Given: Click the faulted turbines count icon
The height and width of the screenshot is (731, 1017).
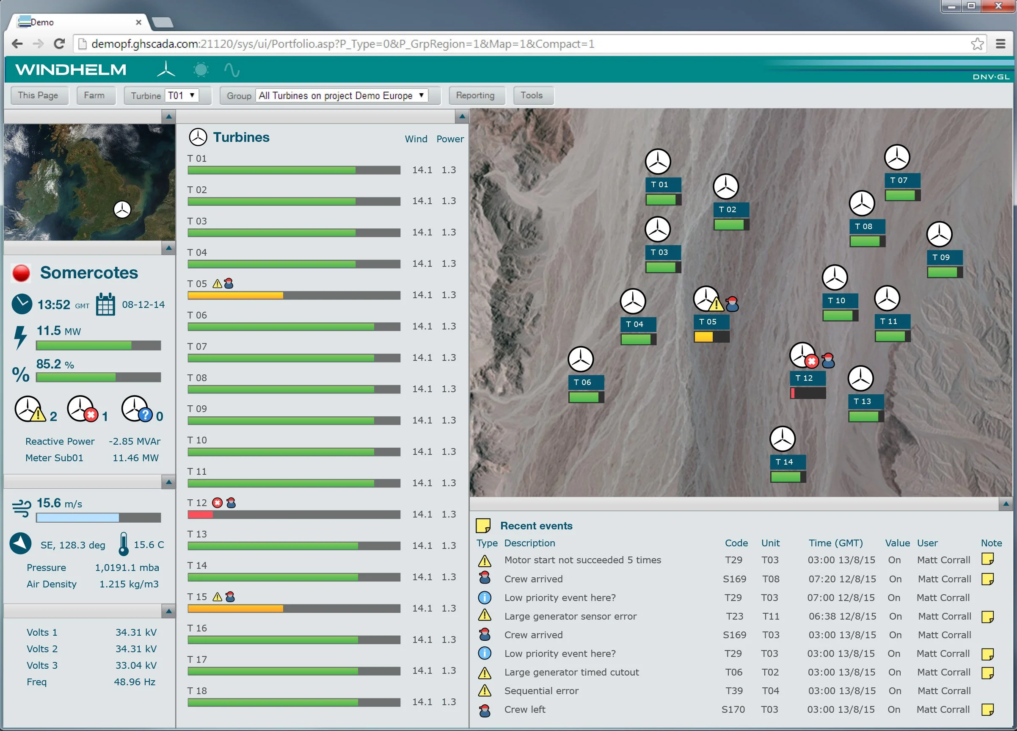Looking at the screenshot, I should (x=83, y=409).
